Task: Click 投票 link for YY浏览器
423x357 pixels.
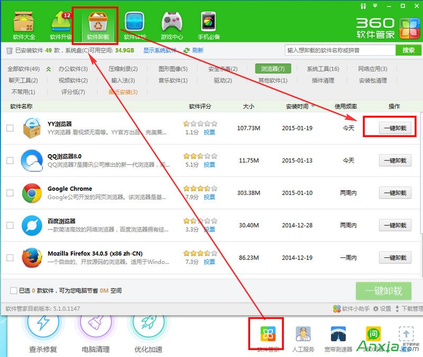Action: [x=209, y=132]
